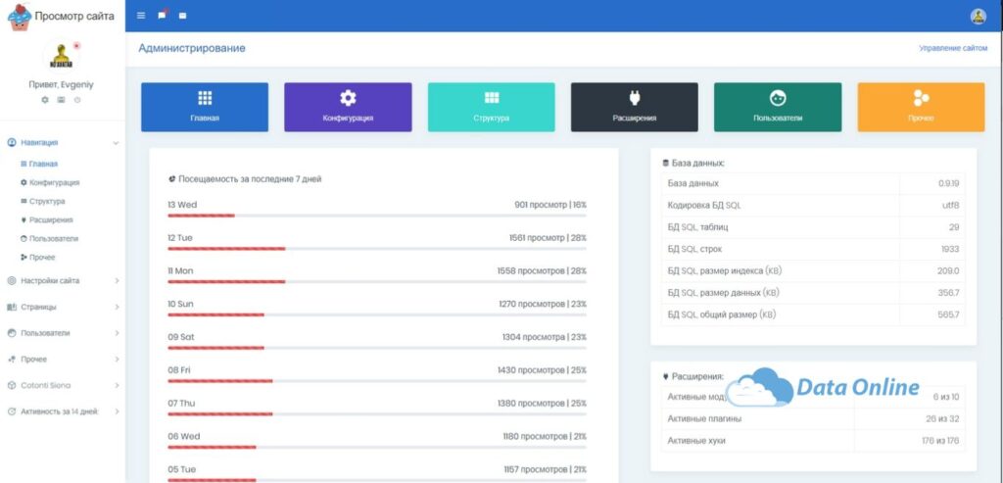
Task: Click the 13 Wed attendance progress bar
Action: tap(377, 216)
